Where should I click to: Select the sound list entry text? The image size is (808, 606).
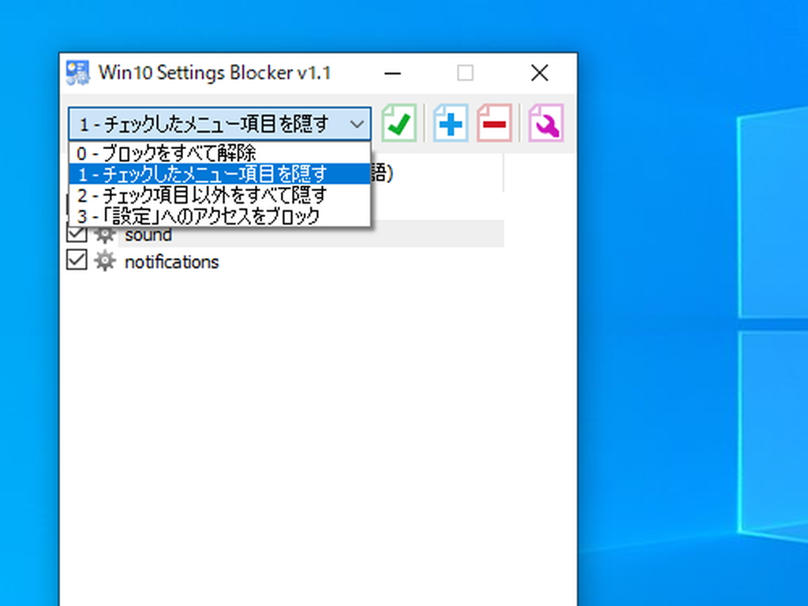[x=148, y=235]
